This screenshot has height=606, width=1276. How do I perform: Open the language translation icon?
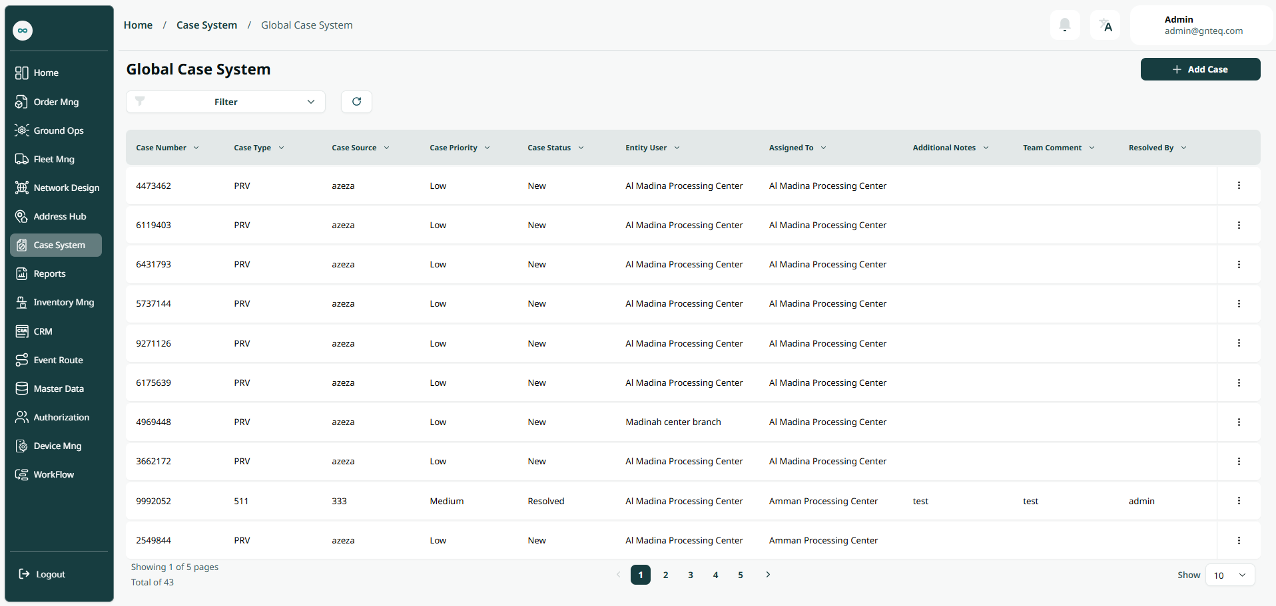1106,26
